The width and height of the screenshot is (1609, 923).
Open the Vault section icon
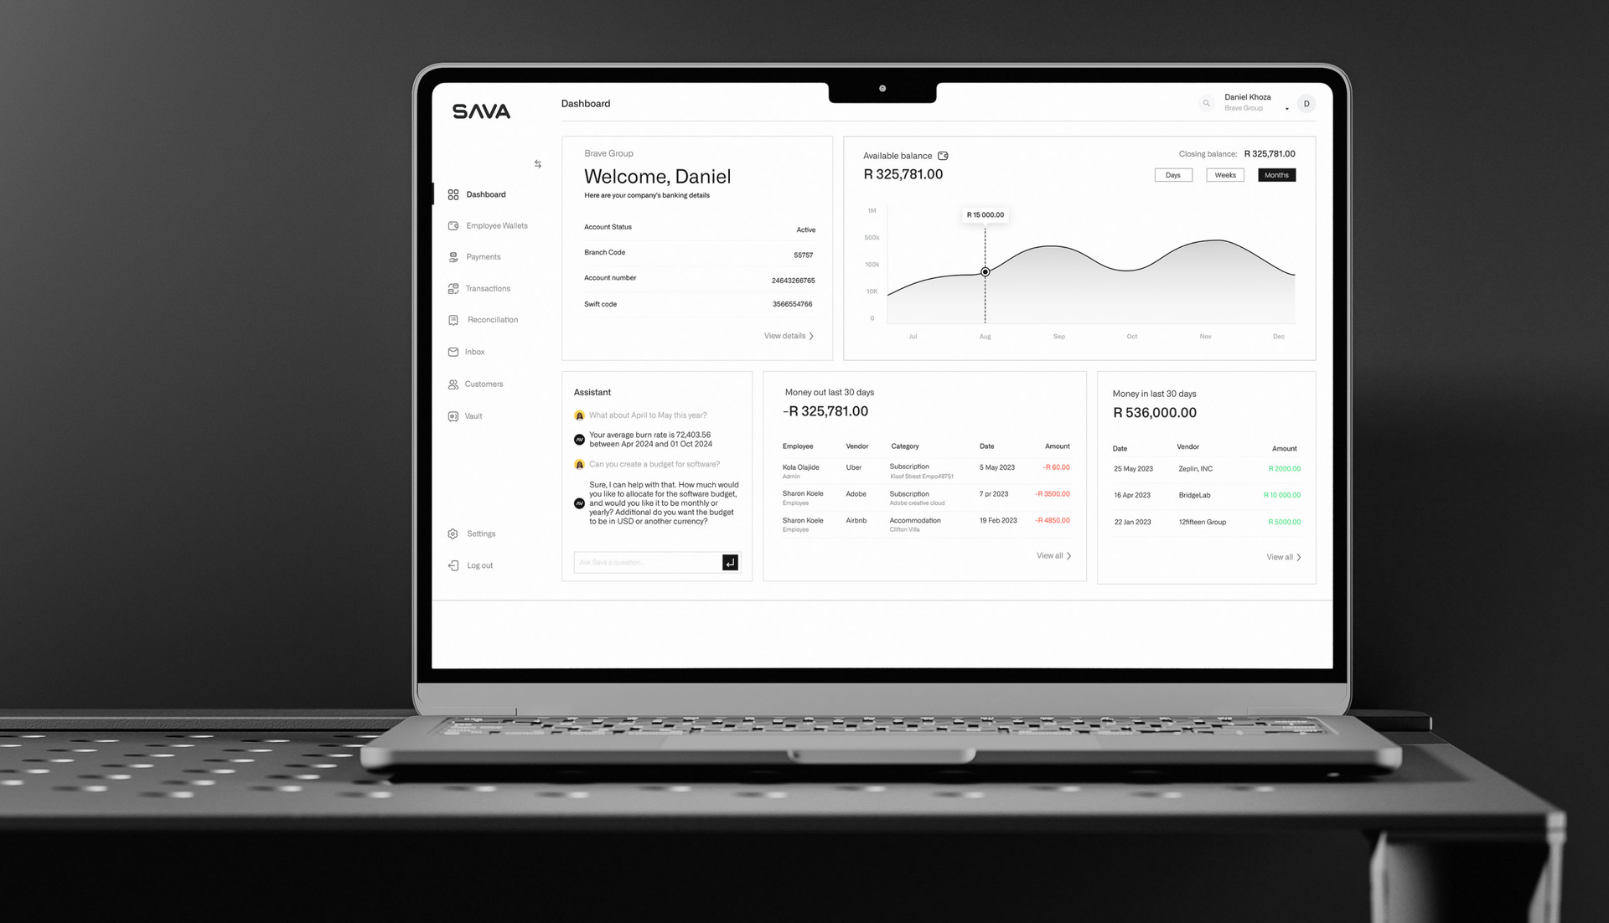(x=454, y=415)
